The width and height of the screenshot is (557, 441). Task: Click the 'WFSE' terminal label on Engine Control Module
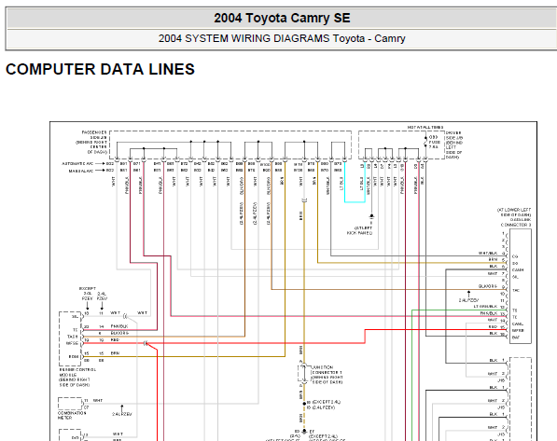(x=72, y=343)
